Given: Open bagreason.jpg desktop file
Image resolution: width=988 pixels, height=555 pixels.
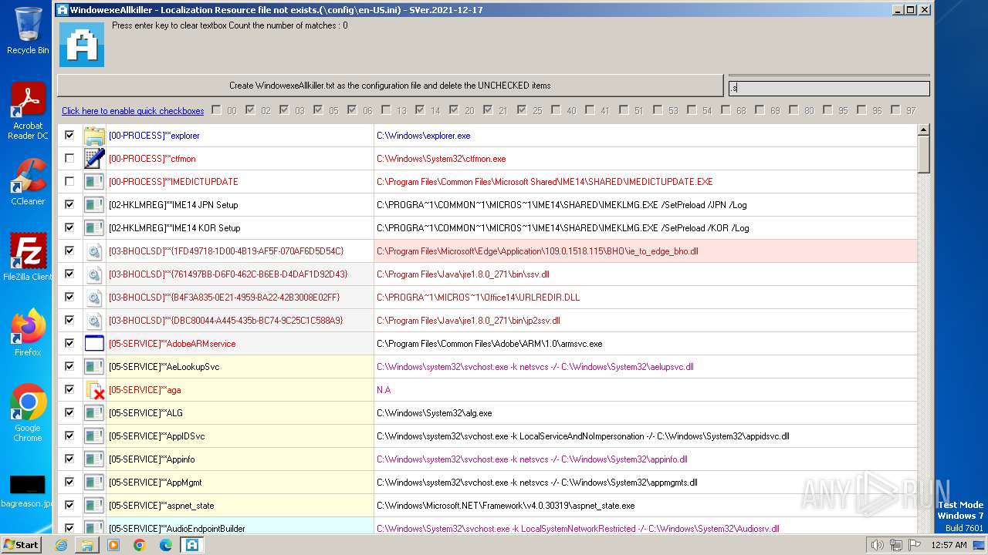Looking at the screenshot, I should [x=27, y=493].
